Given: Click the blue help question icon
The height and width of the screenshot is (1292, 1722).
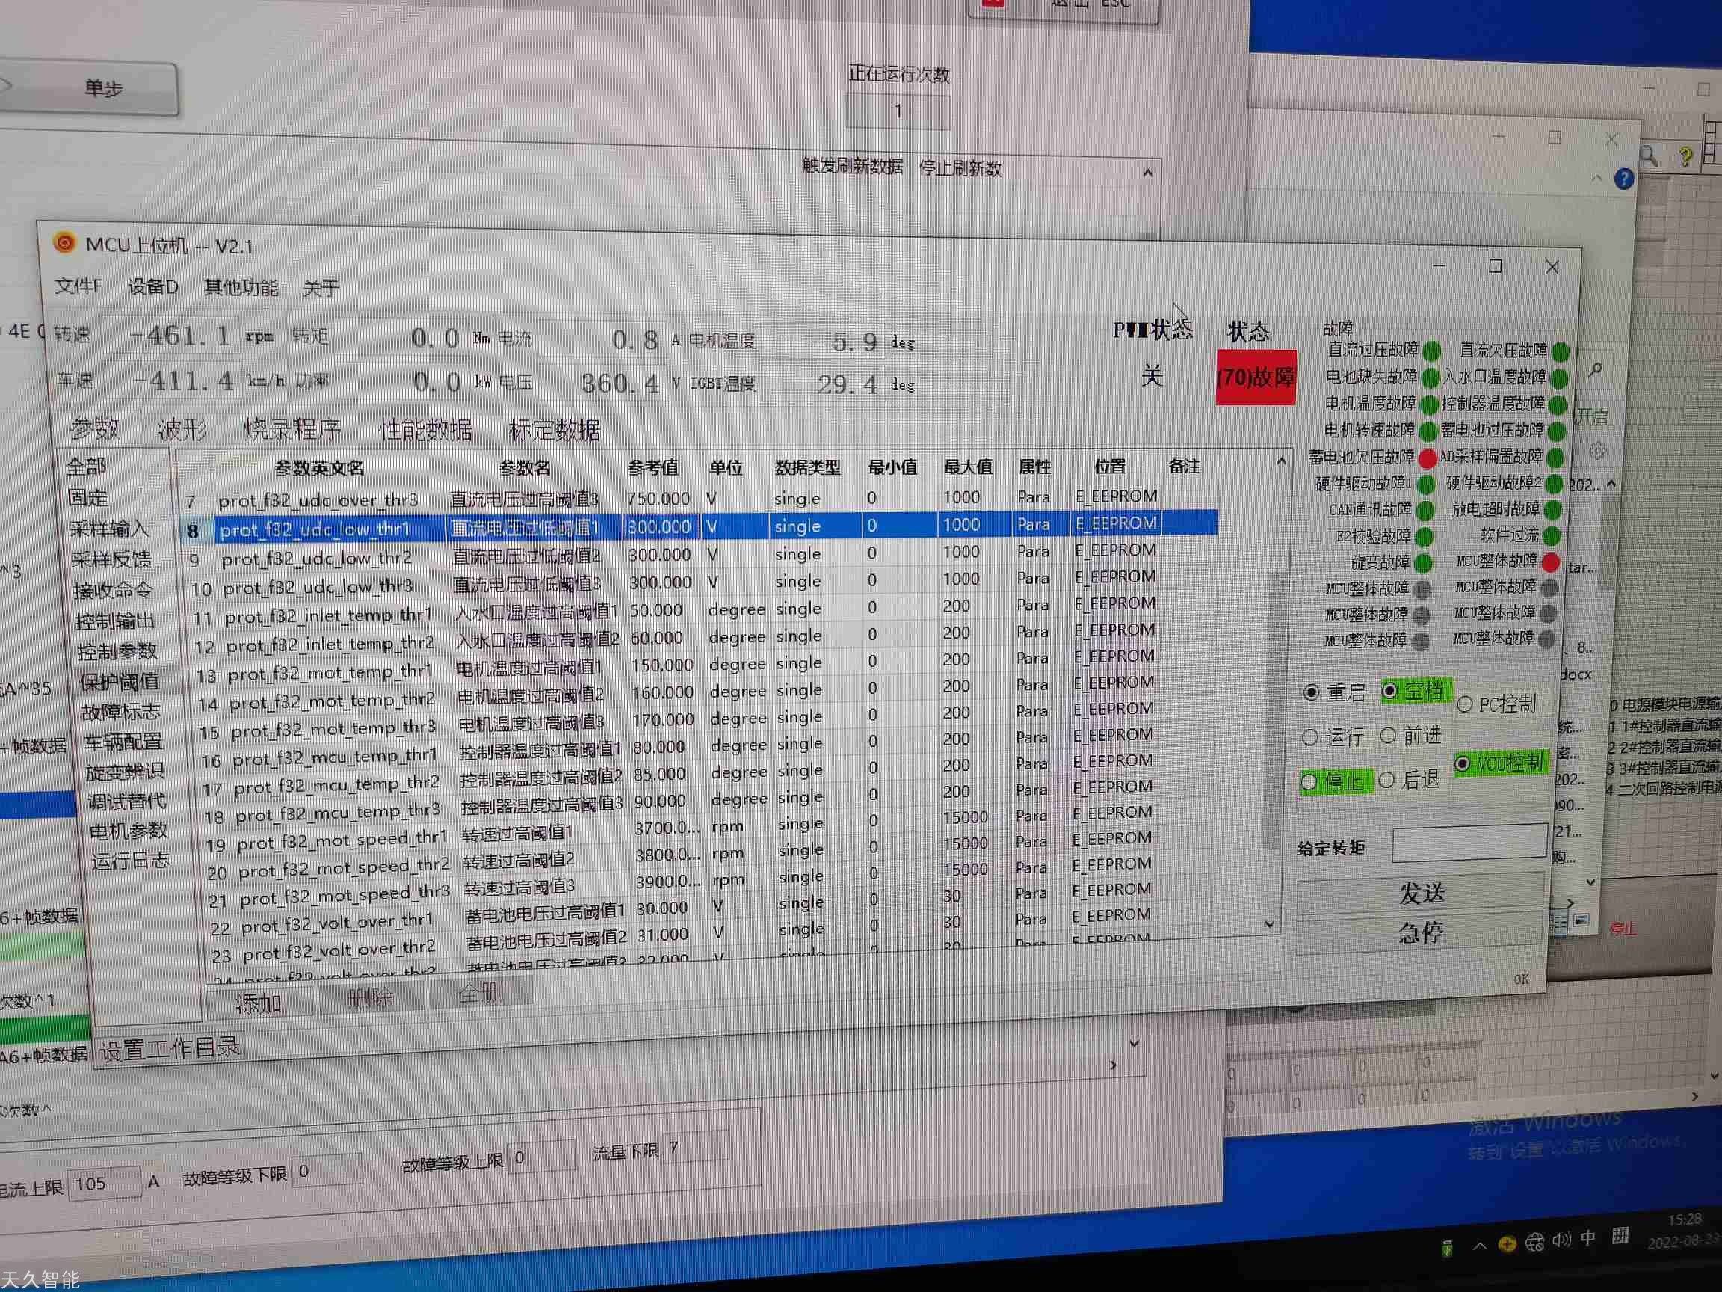Looking at the screenshot, I should [x=1623, y=180].
